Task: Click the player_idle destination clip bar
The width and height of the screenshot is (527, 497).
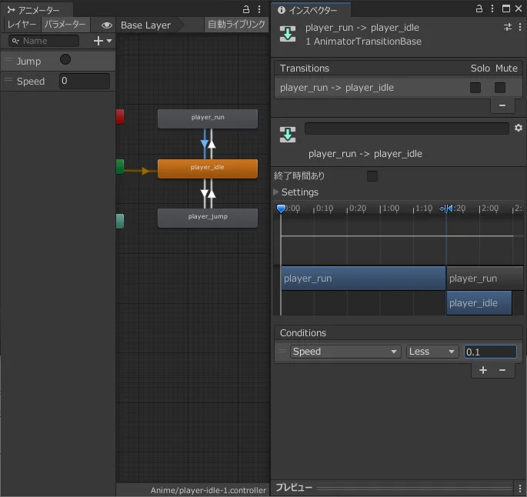Action: pyautogui.click(x=479, y=303)
